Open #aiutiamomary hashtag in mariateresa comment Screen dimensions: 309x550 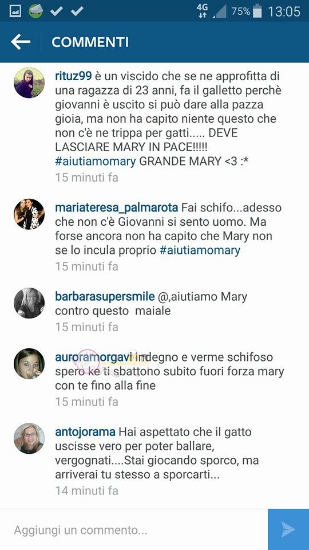tap(200, 250)
